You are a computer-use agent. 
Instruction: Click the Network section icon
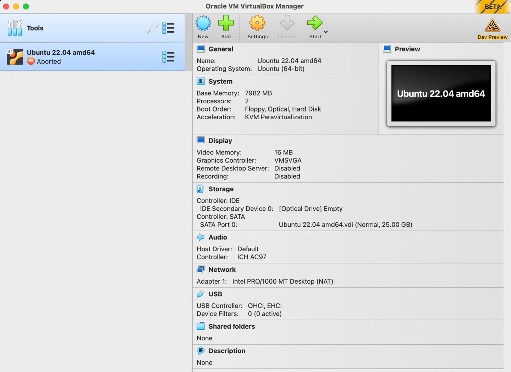pos(200,269)
